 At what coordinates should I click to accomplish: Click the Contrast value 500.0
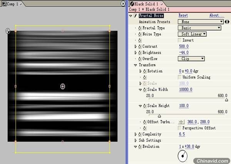184,47
